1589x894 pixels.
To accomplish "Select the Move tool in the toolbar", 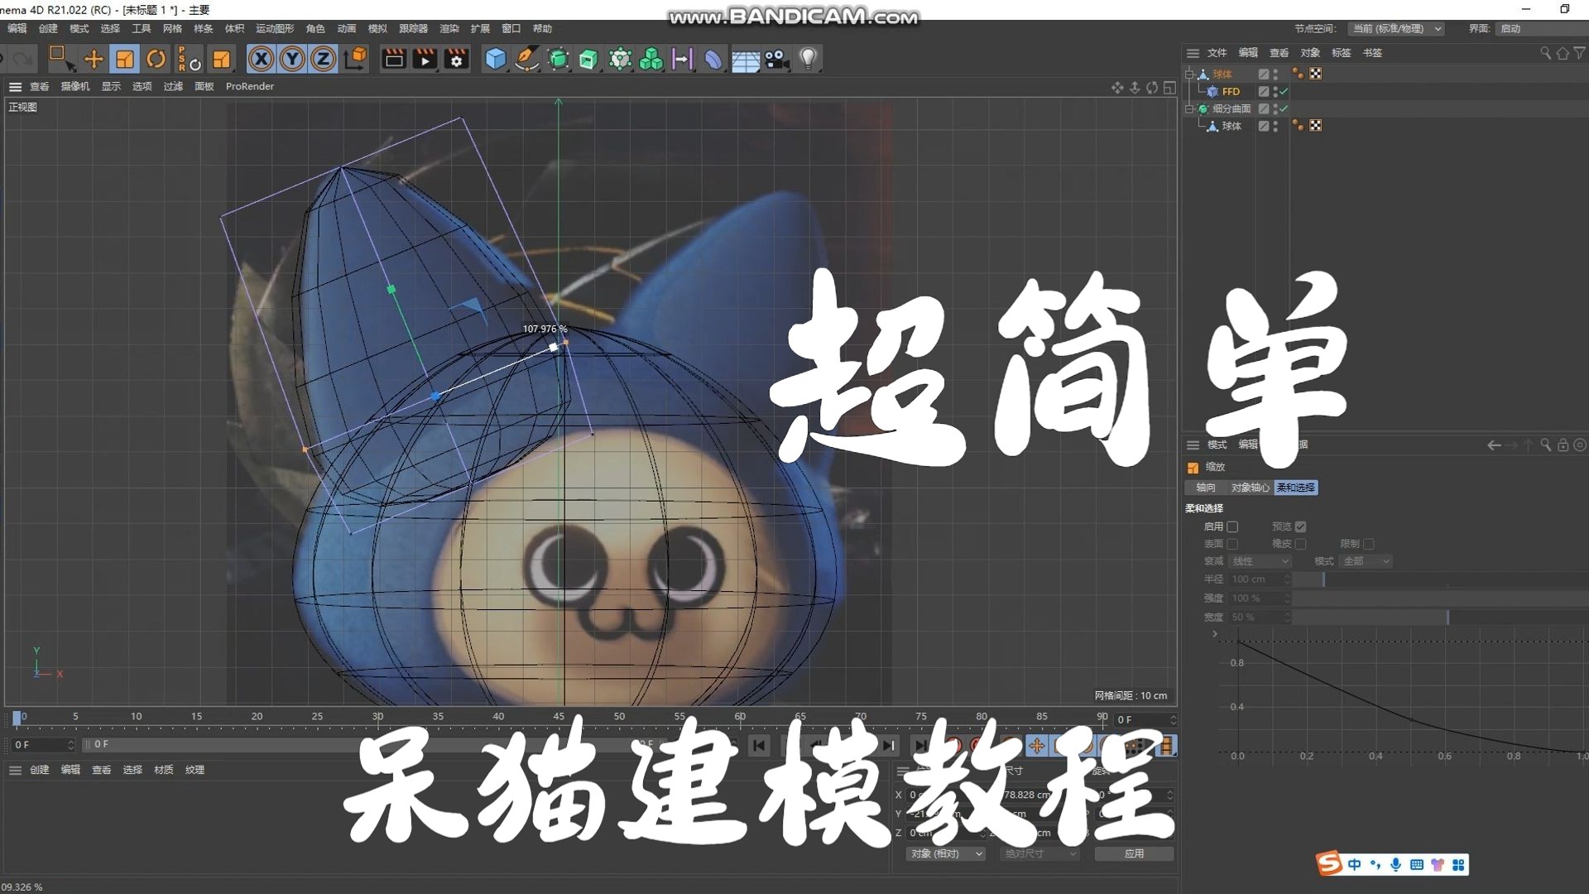I will 94,59.
